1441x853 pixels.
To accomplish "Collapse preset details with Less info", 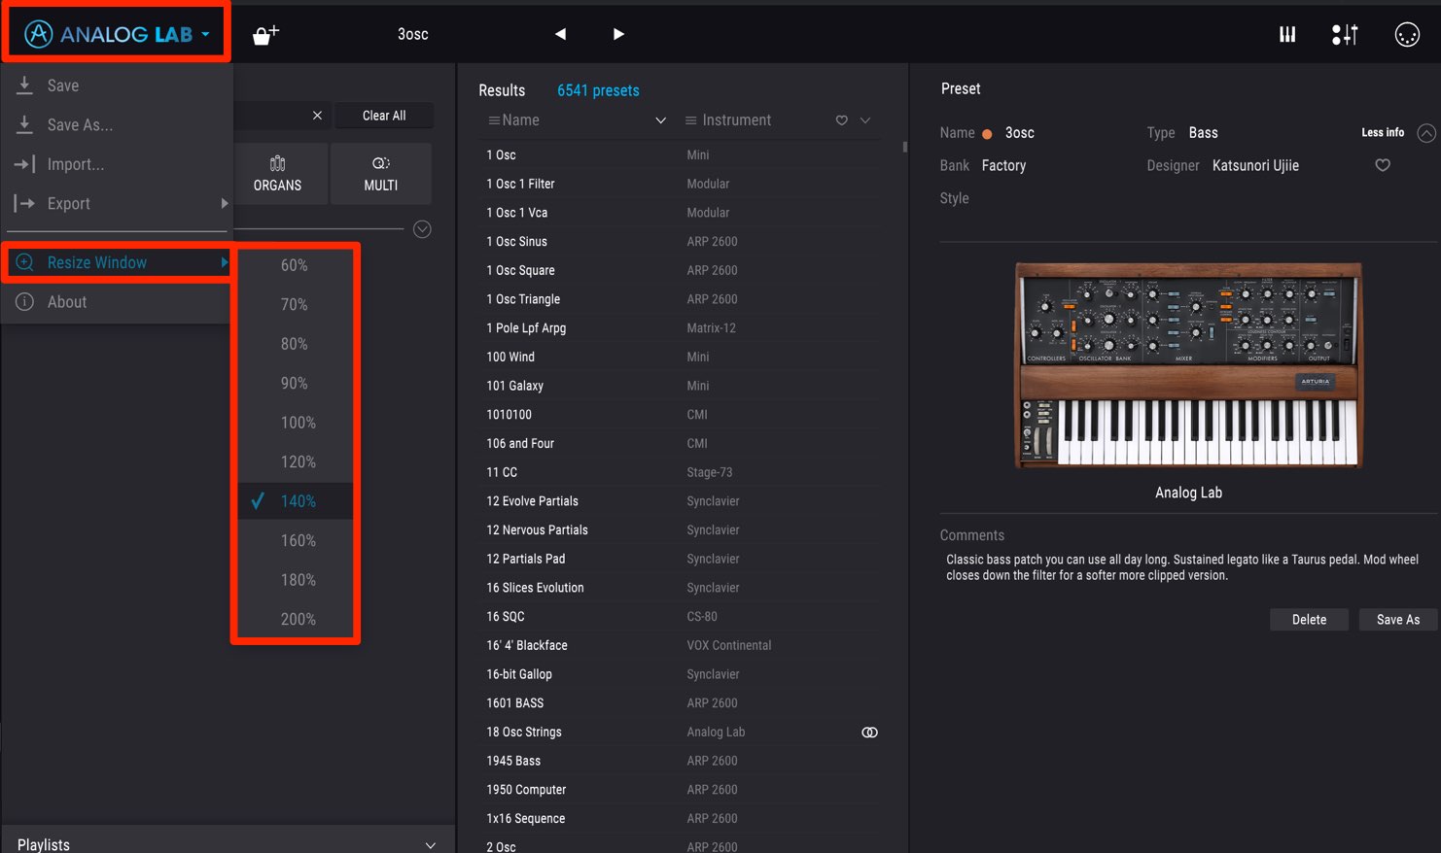I will [x=1383, y=132].
